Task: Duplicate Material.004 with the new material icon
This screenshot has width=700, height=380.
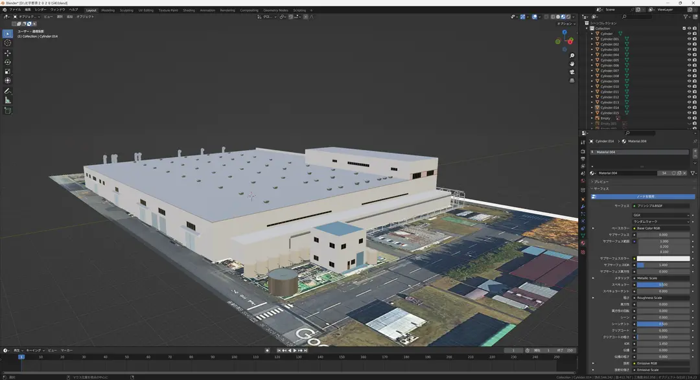Action: pyautogui.click(x=679, y=173)
